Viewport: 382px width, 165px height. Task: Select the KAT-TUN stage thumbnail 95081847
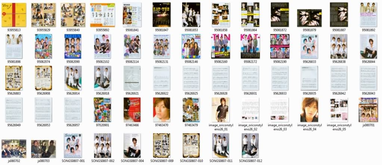(x=162, y=15)
